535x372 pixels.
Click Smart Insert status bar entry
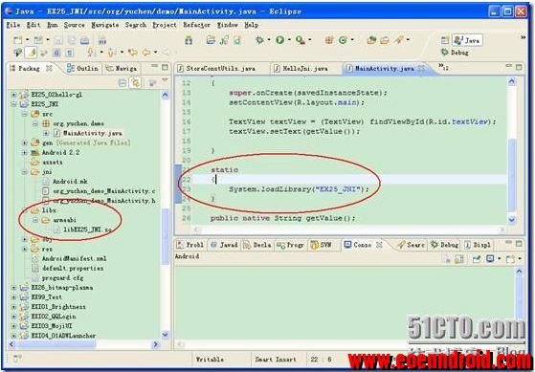276,359
